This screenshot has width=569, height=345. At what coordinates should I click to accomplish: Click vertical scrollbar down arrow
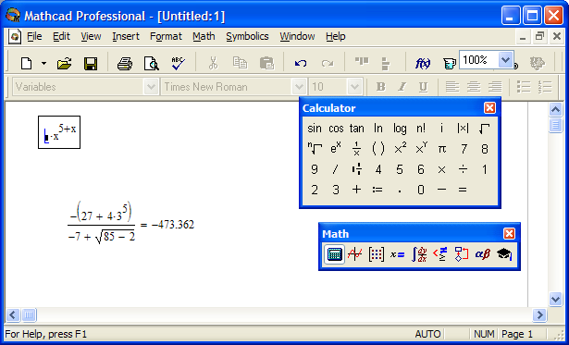tap(555, 299)
